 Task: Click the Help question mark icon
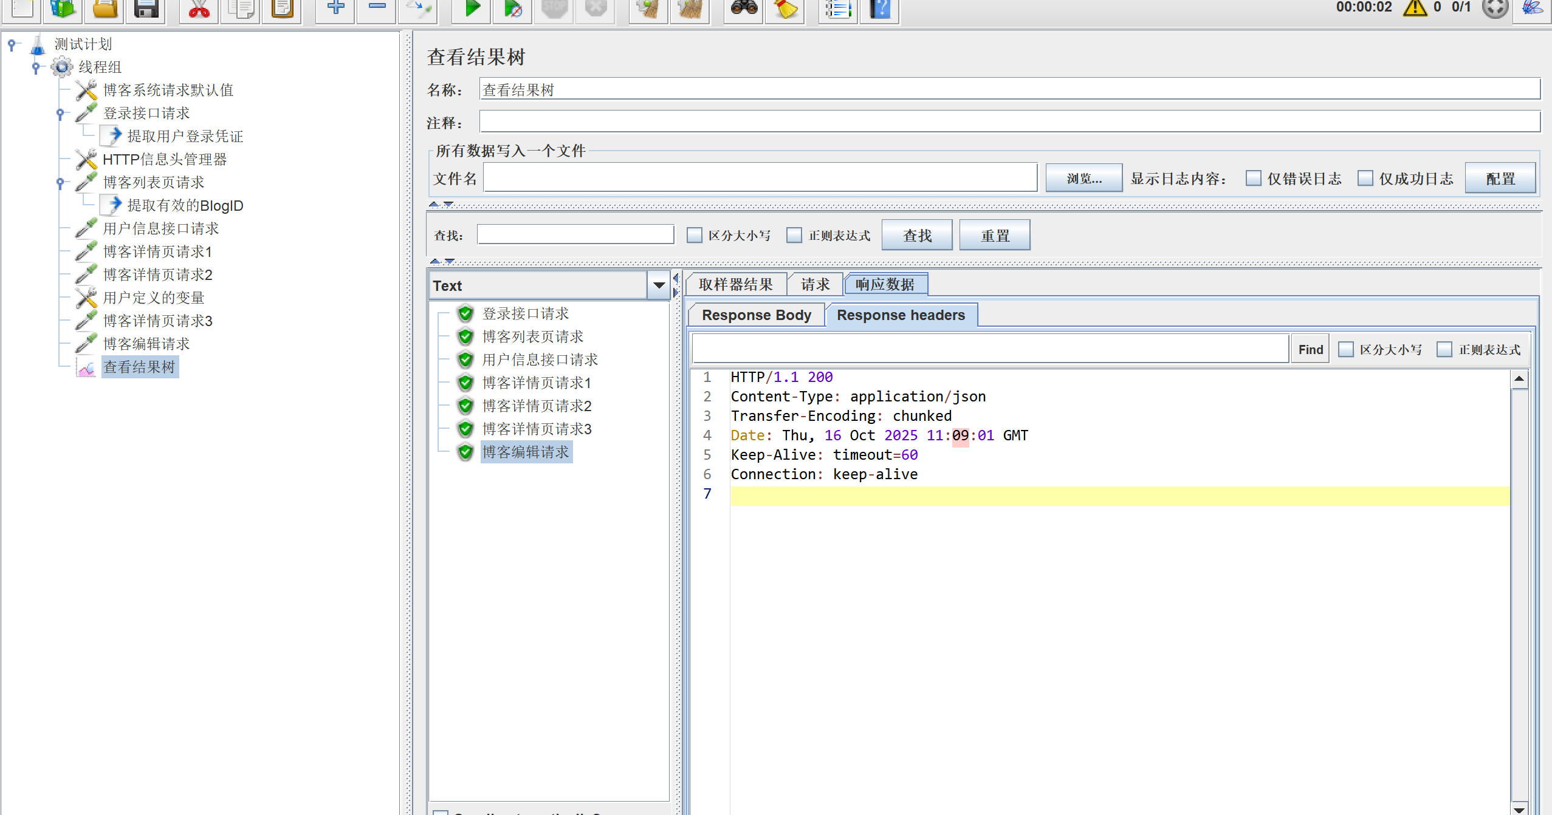tap(879, 9)
